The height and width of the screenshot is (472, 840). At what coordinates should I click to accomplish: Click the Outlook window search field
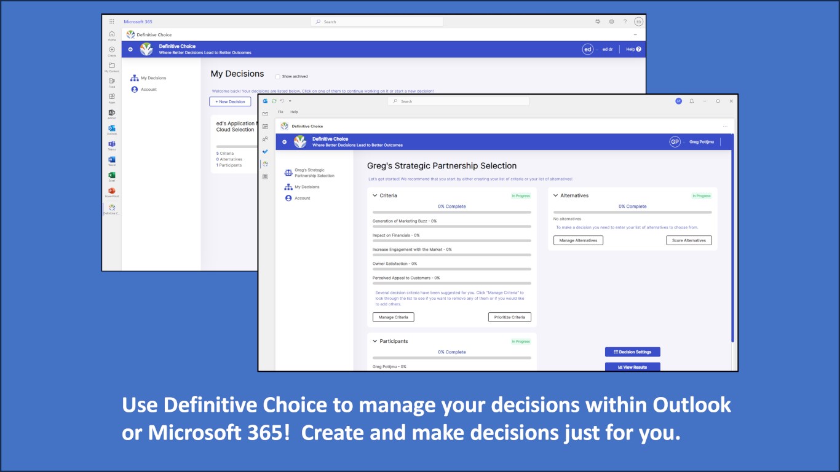(x=458, y=101)
